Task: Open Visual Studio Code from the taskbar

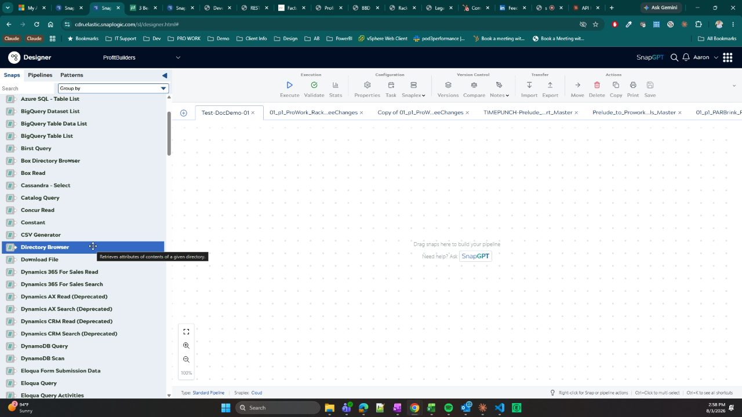Action: [x=500, y=408]
